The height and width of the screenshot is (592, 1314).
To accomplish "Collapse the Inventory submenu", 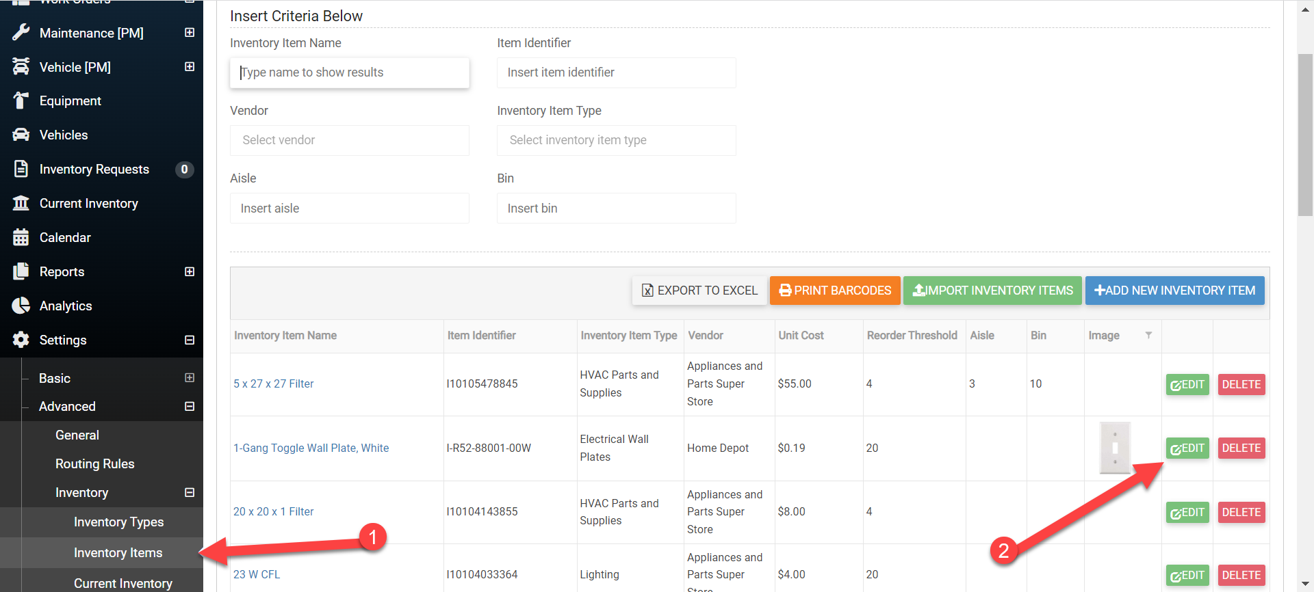I will tap(190, 492).
